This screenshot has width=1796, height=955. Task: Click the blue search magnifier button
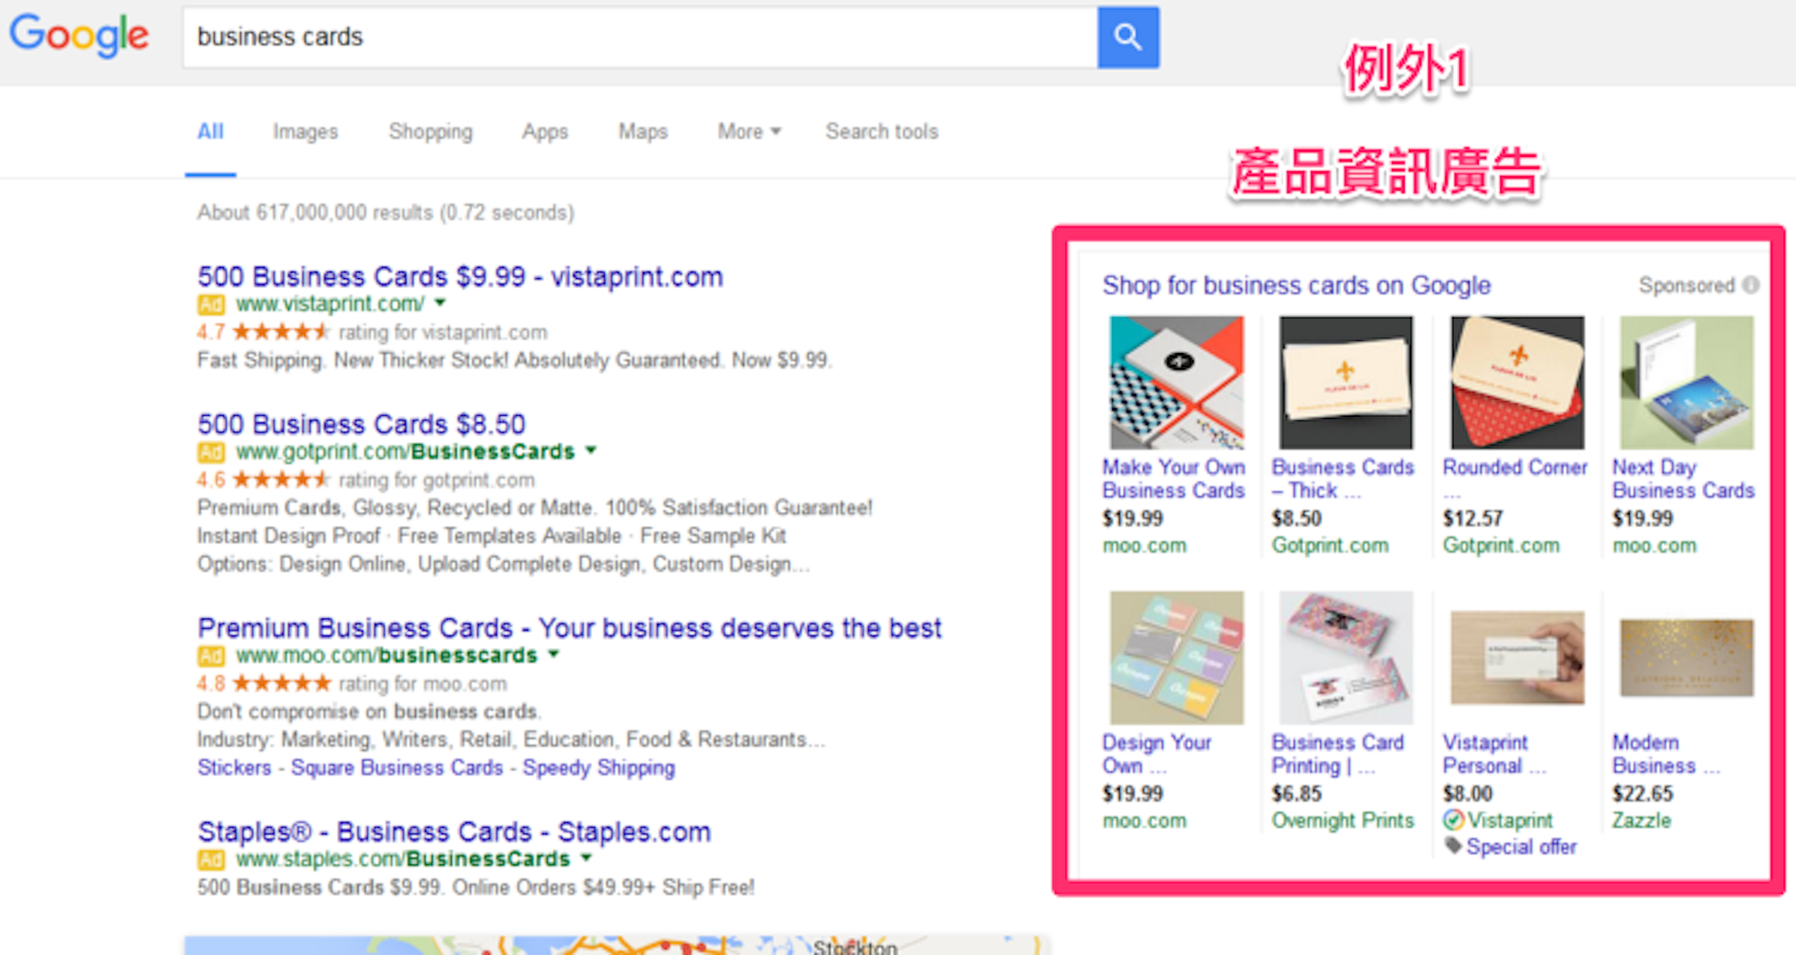coord(1128,37)
